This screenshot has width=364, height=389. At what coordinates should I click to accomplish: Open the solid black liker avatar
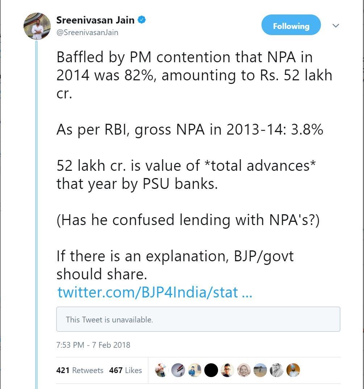coord(211,370)
